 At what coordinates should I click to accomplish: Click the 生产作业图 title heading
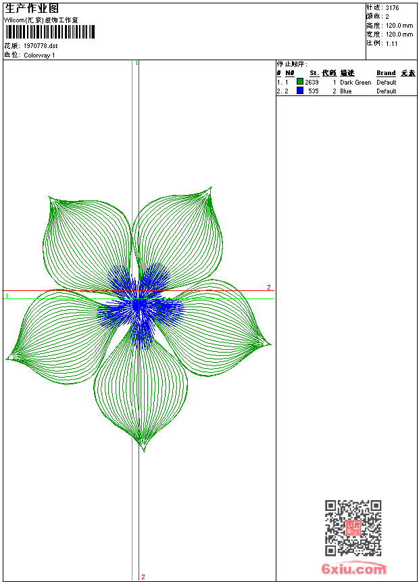click(x=32, y=8)
